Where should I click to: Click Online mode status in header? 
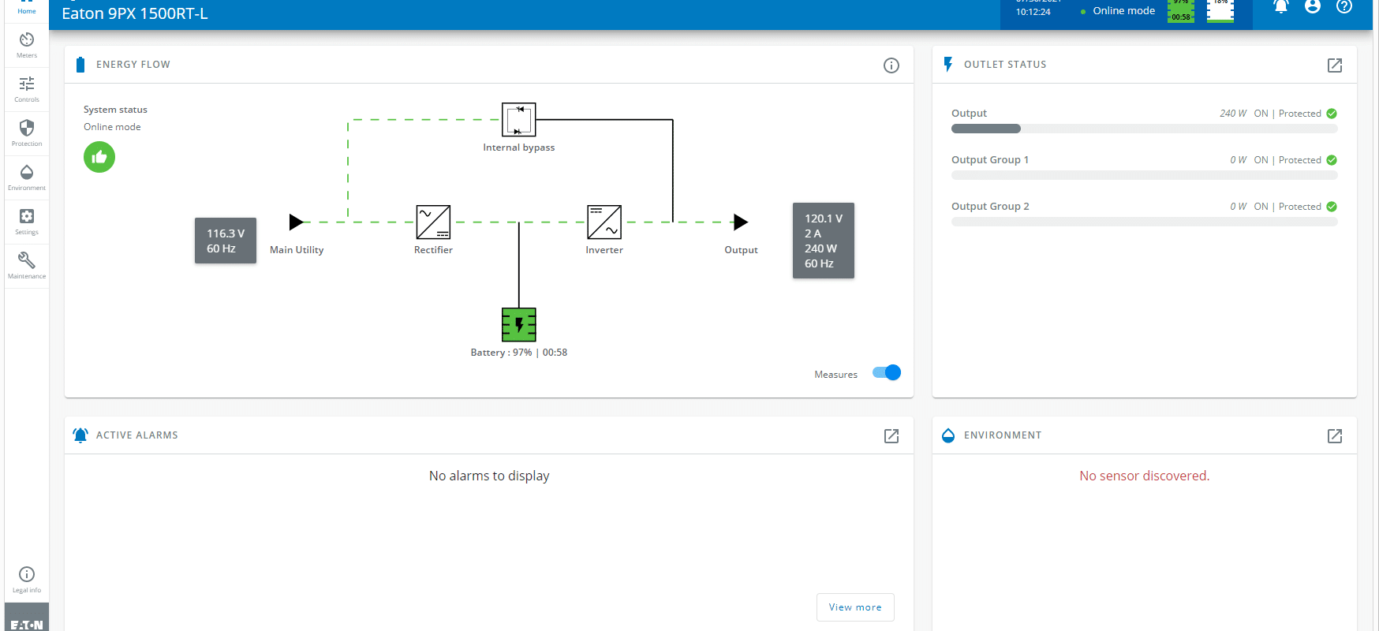point(1118,11)
